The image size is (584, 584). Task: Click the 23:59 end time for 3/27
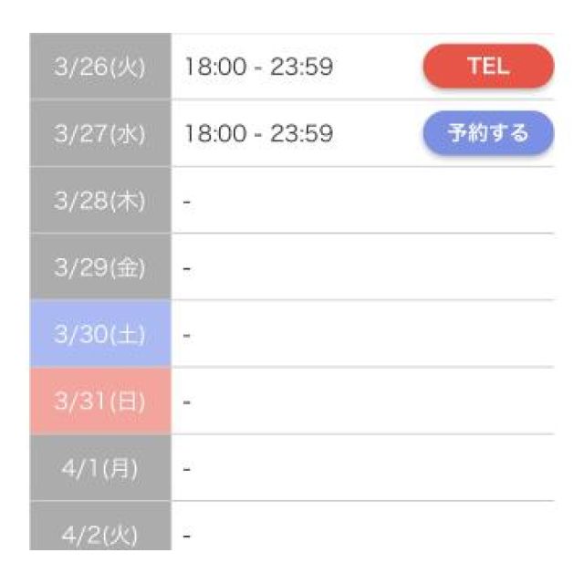click(301, 134)
